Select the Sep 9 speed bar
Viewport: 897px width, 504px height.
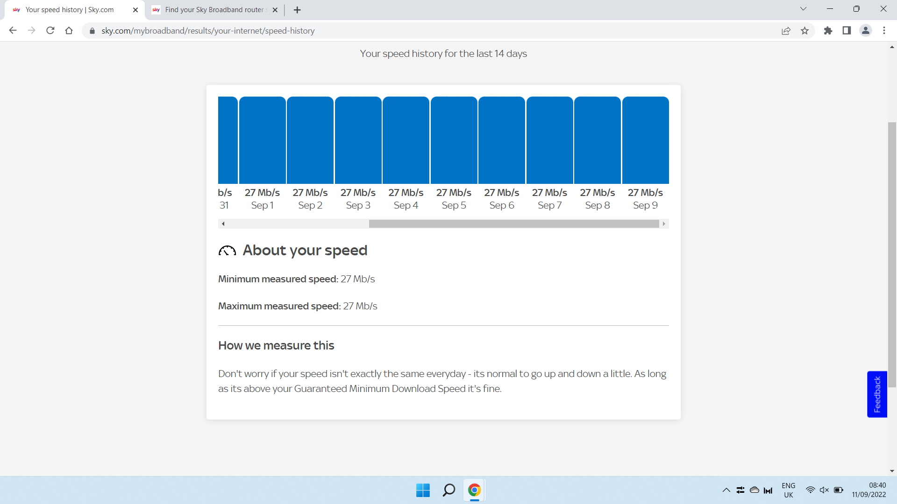[x=645, y=140]
